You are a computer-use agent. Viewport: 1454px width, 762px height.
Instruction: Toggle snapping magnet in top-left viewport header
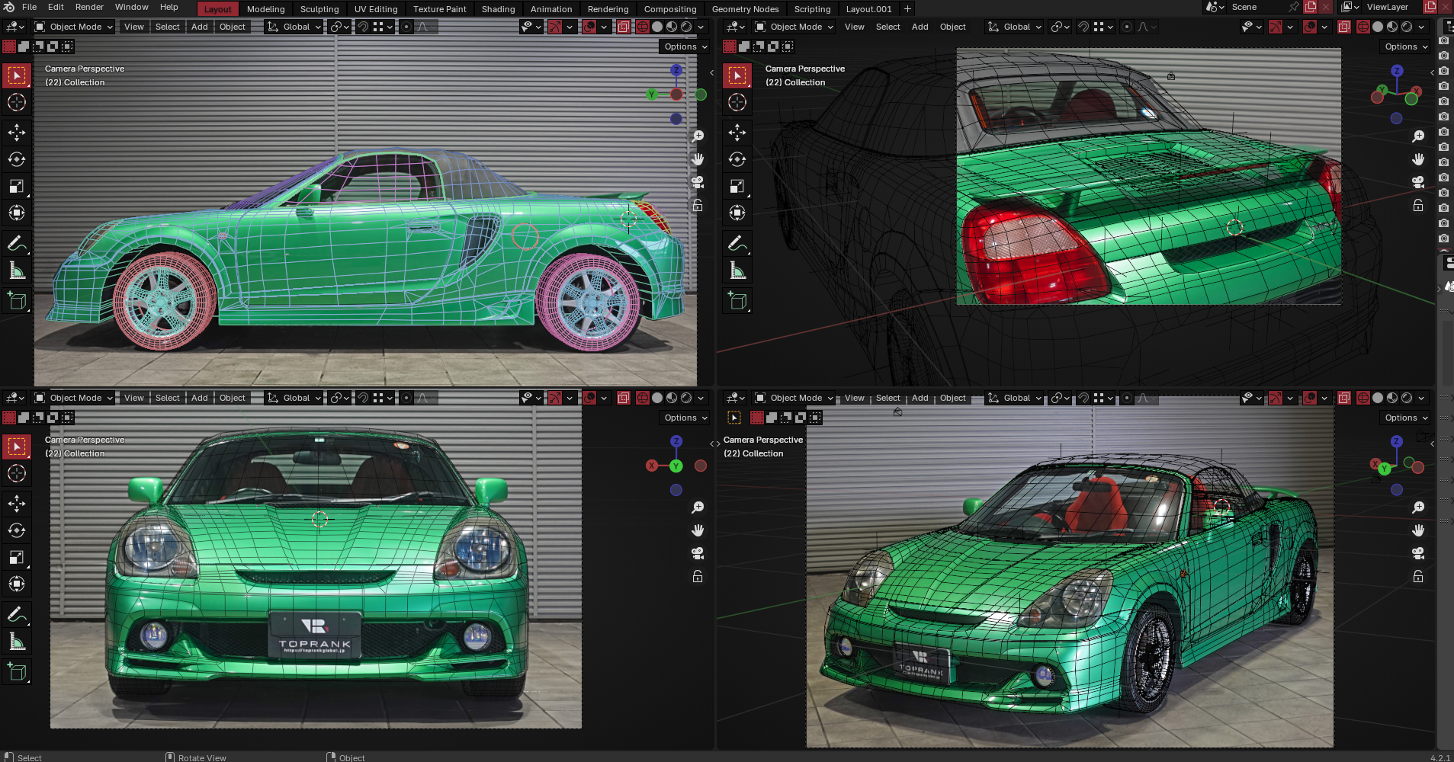[x=363, y=27]
